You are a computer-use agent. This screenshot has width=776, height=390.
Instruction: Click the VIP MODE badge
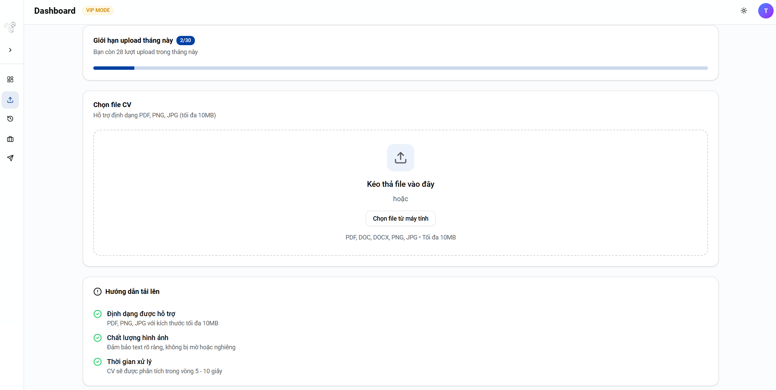point(98,10)
